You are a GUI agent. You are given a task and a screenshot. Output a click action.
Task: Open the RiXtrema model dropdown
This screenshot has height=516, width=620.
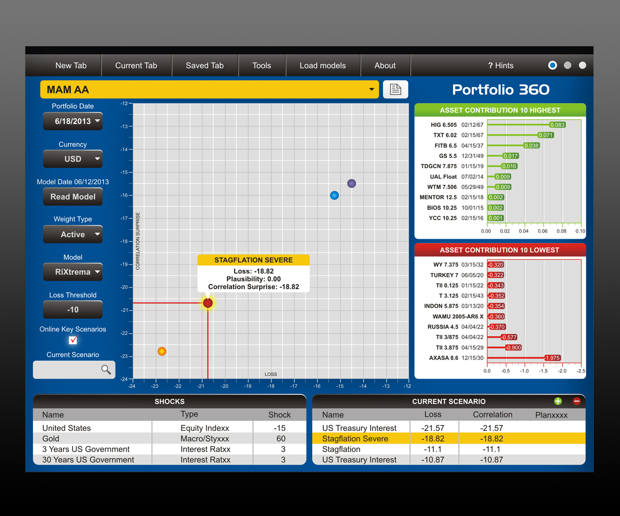tap(72, 272)
